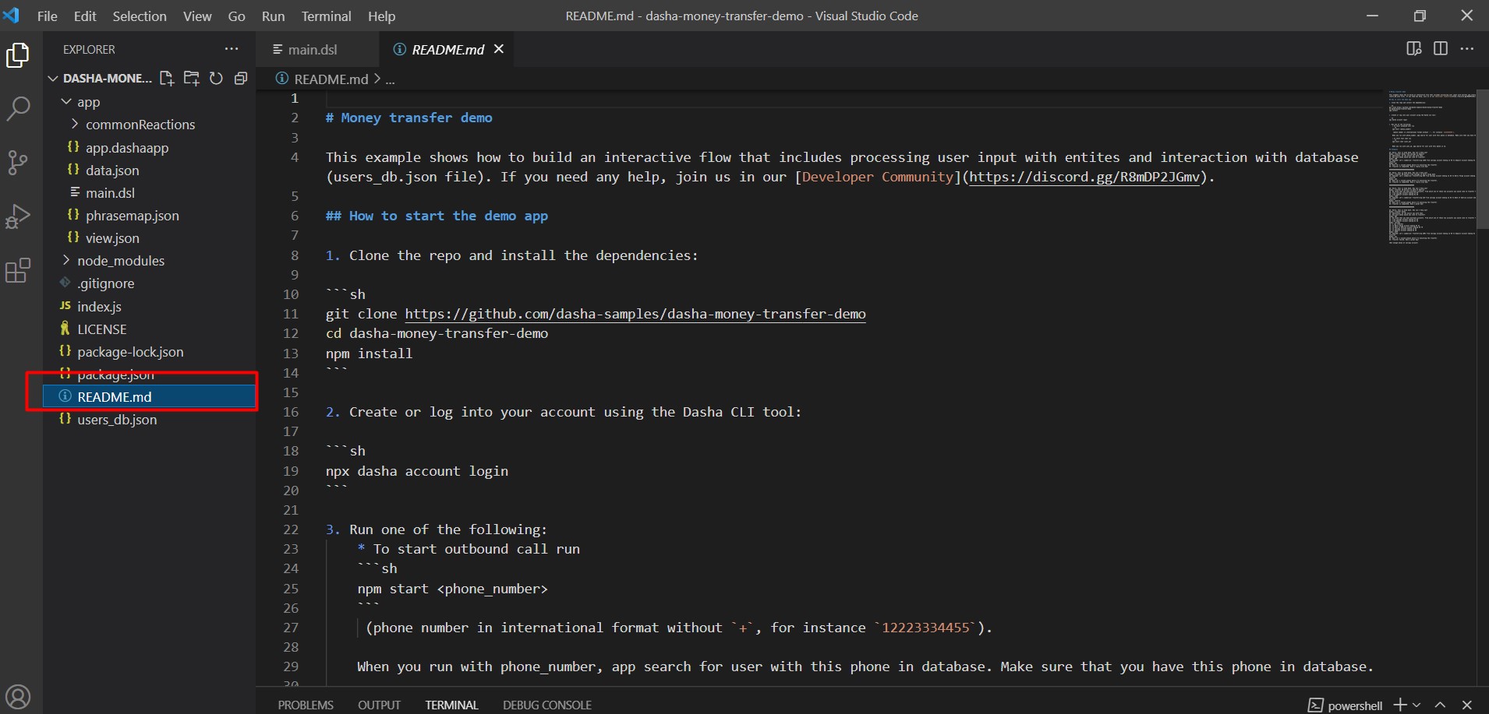Screen dimensions: 1489x714
Task: Select the powershell terminal entry
Action: coord(1346,705)
